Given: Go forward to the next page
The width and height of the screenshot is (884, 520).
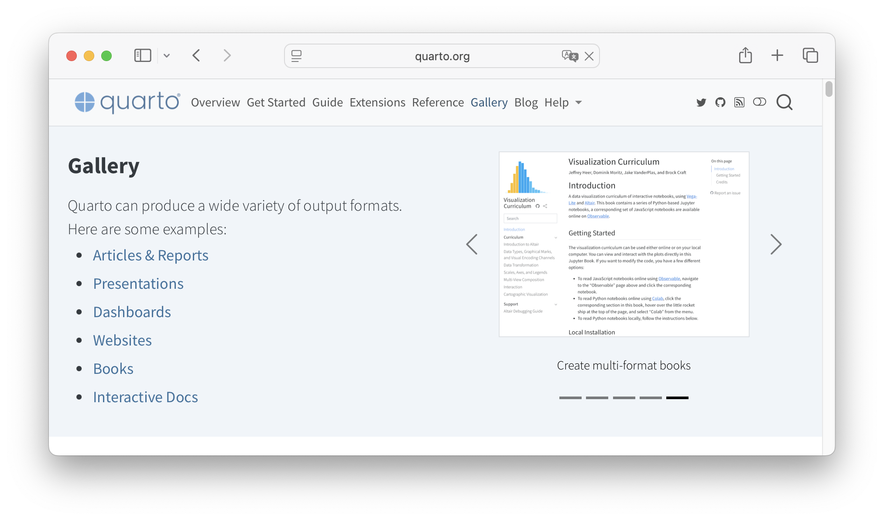Looking at the screenshot, I should coord(227,55).
